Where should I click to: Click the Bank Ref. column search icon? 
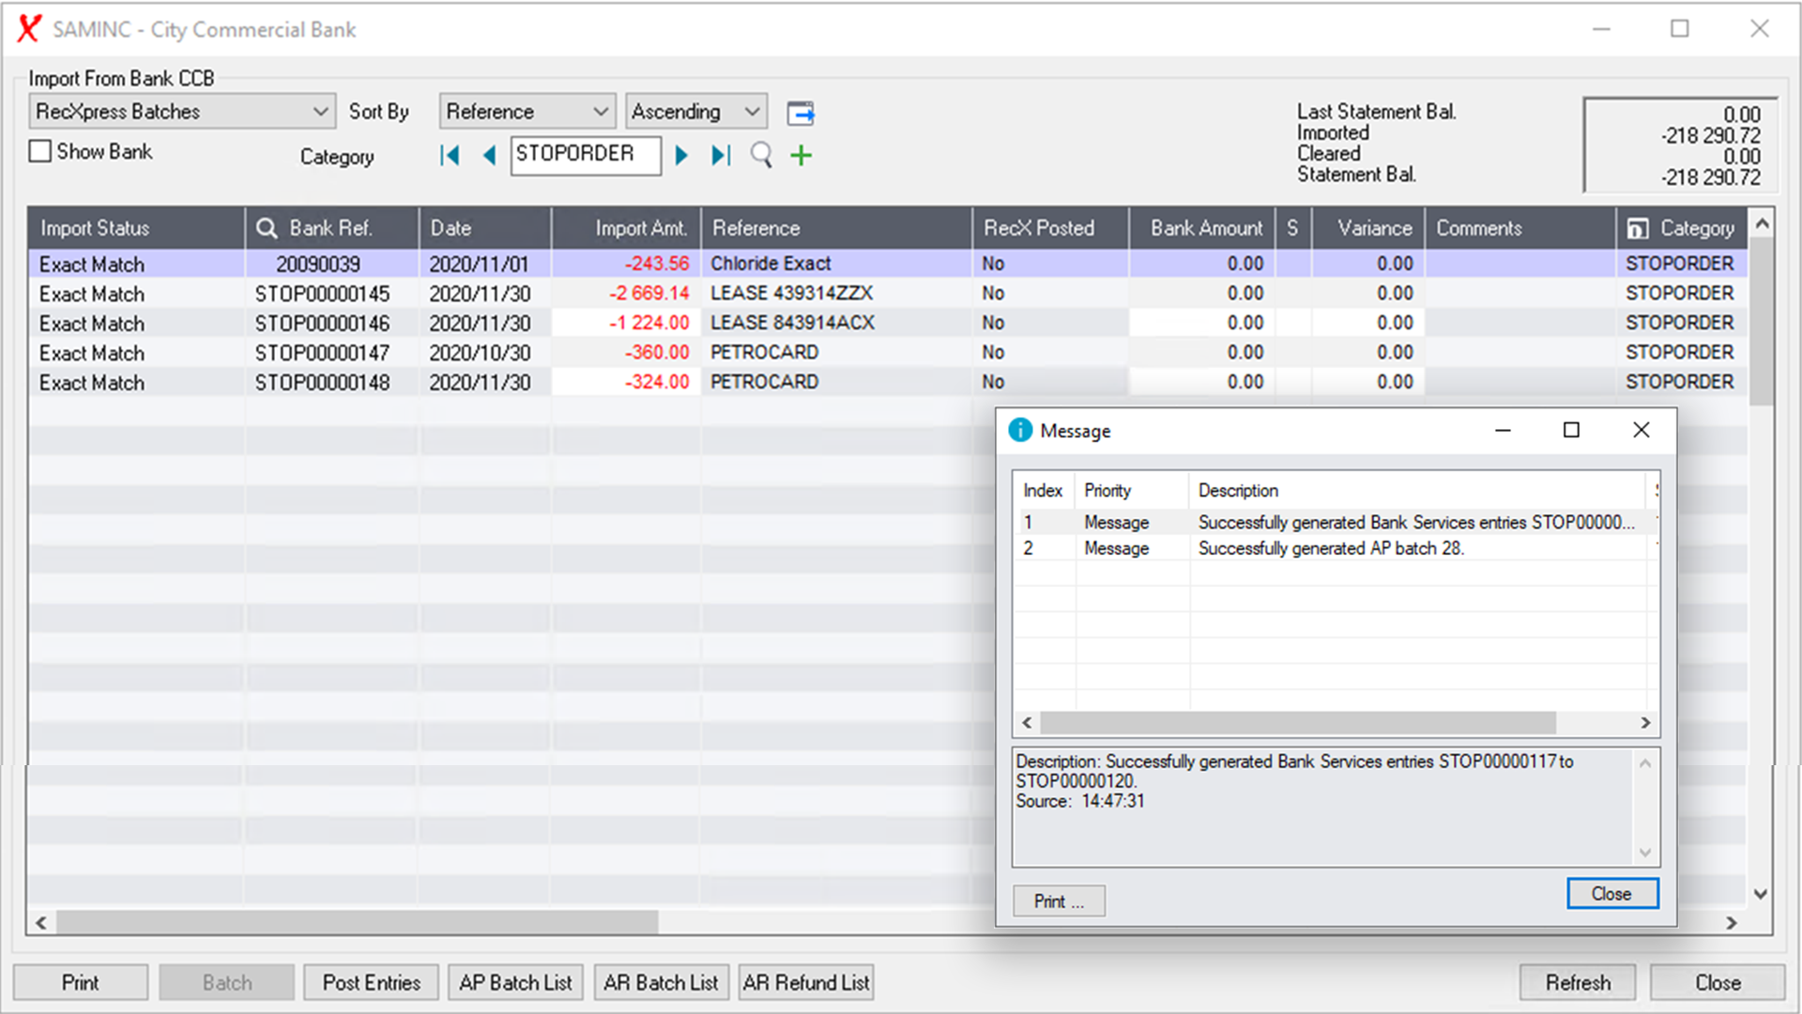(267, 228)
